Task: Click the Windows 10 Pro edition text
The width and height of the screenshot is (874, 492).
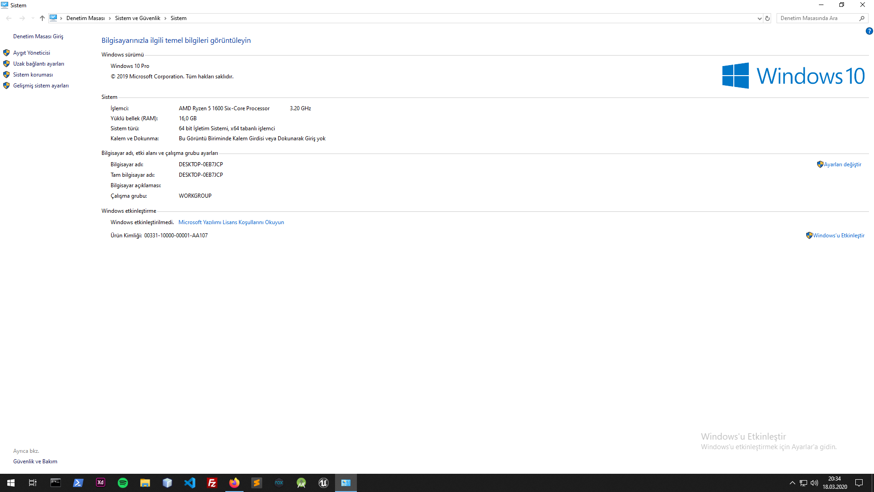Action: tap(130, 66)
